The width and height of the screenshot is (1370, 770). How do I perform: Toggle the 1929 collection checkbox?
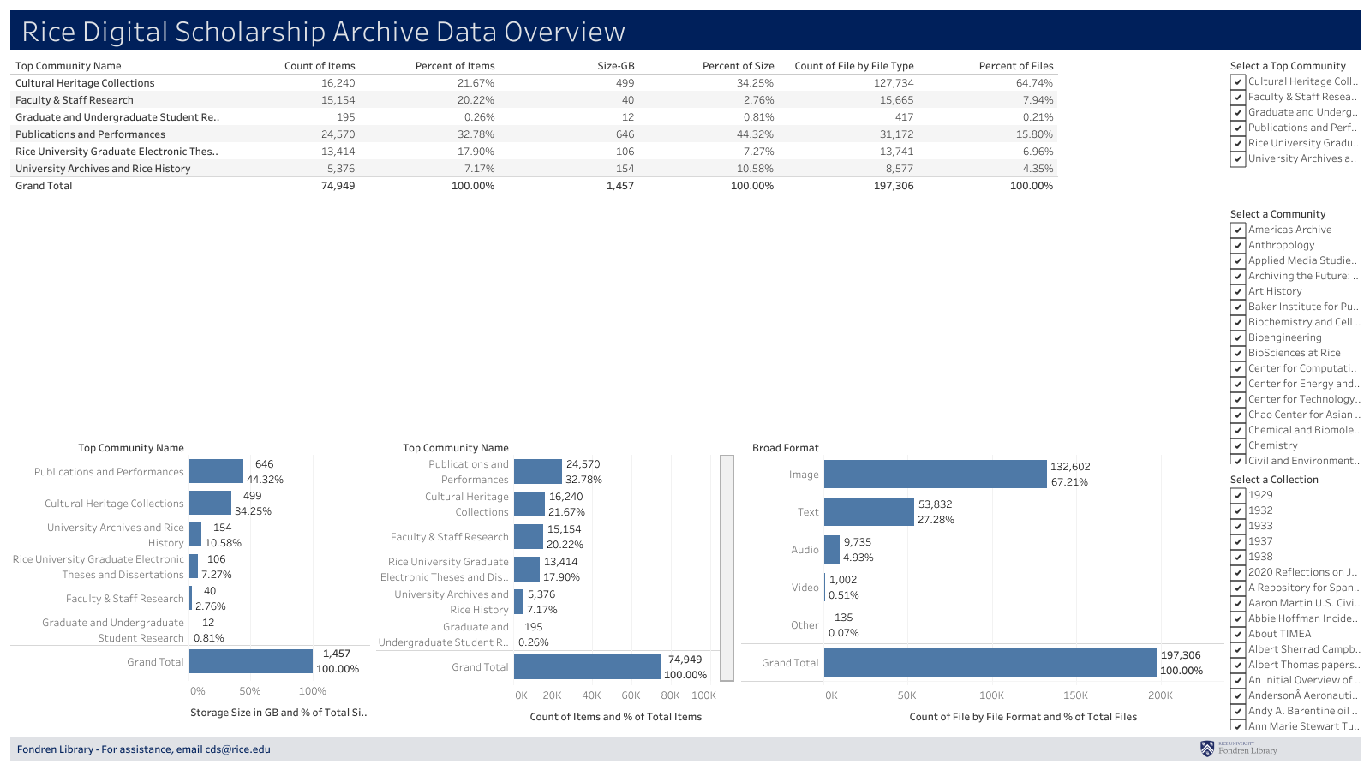pyautogui.click(x=1237, y=496)
